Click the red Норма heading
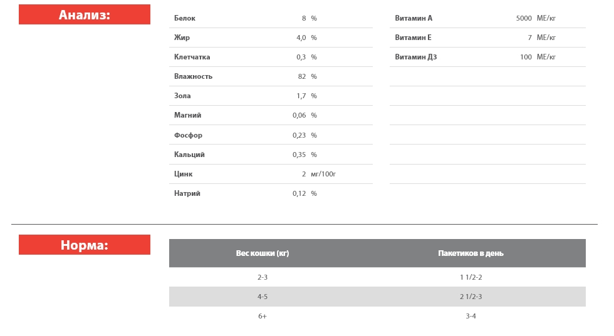Image resolution: width=614 pixels, height=336 pixels. pyautogui.click(x=85, y=245)
